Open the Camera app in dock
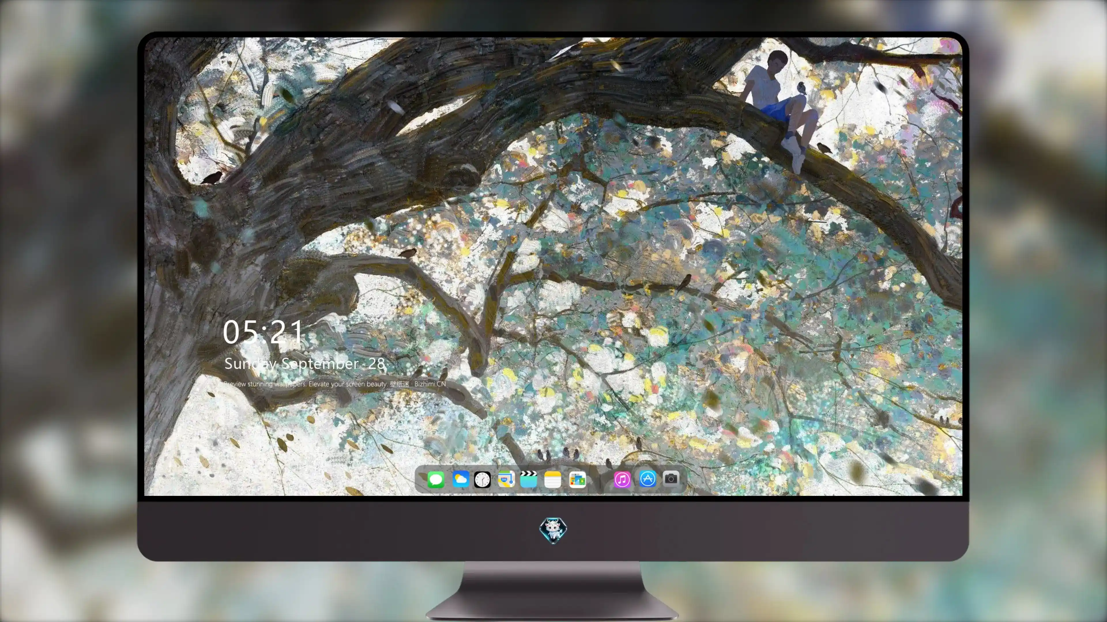The height and width of the screenshot is (622, 1107). pyautogui.click(x=671, y=478)
